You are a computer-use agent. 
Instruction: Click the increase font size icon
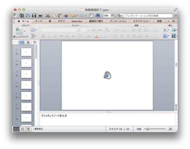(94, 30)
